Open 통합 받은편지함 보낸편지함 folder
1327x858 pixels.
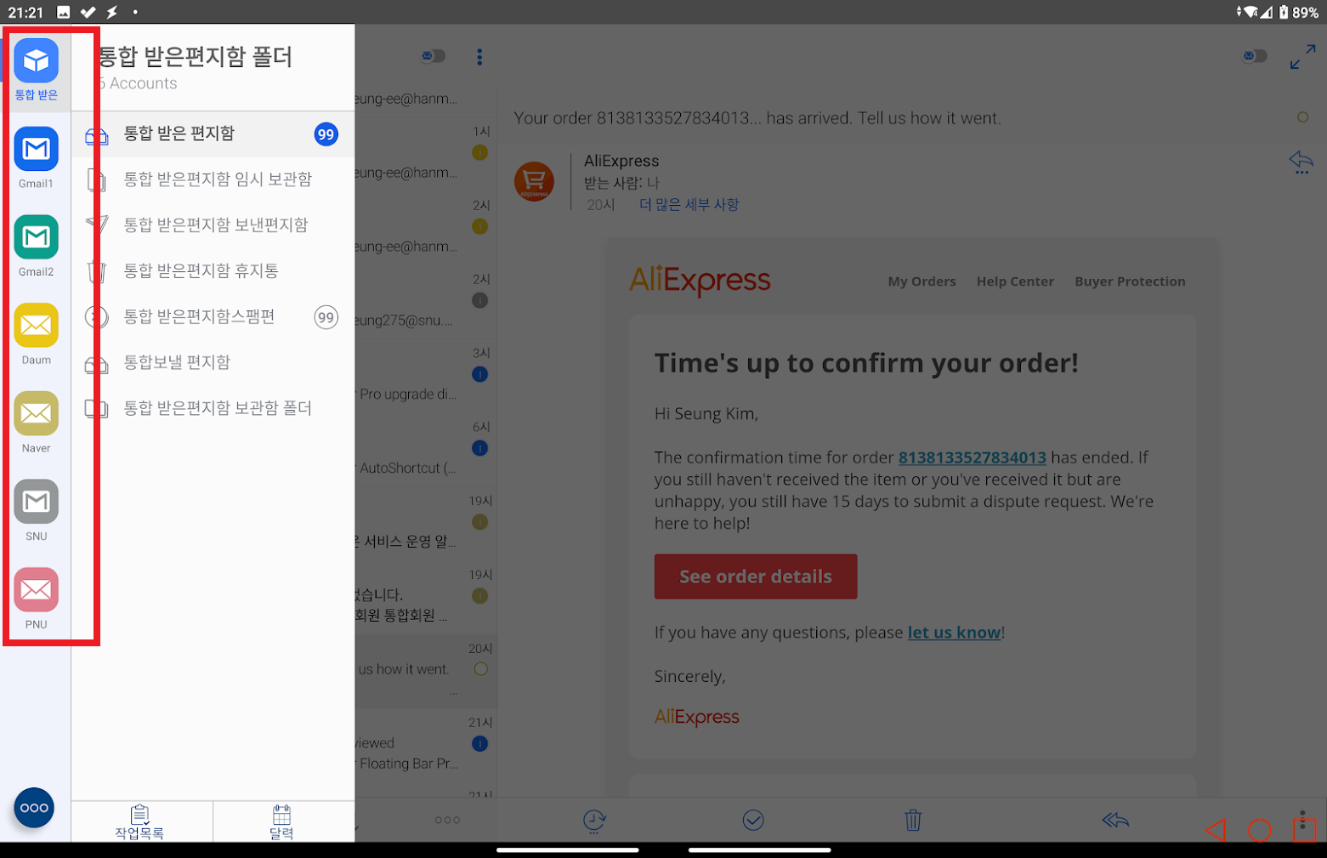213,225
